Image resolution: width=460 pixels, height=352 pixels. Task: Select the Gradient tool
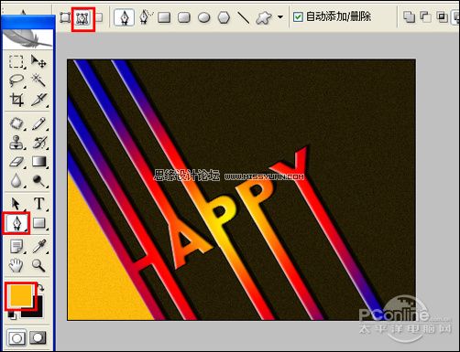coord(38,162)
